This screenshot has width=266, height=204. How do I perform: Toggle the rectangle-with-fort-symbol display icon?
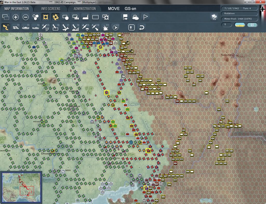point(105,17)
